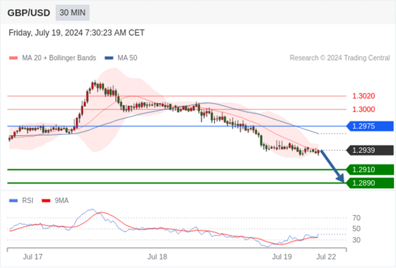Image resolution: width=396 pixels, height=268 pixels.
Task: Click the green 1.2890 target price tag
Action: click(x=370, y=183)
